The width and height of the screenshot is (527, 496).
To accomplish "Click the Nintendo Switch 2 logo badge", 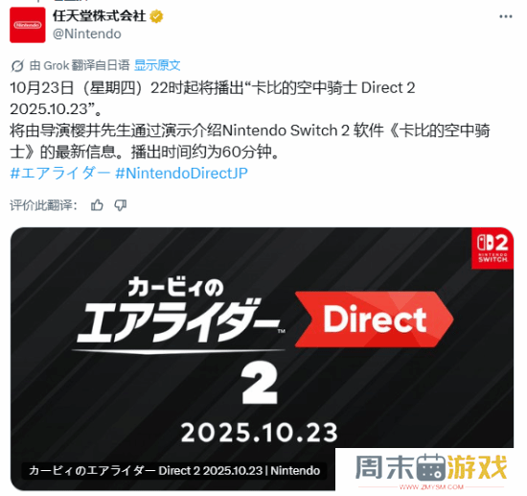I will 493,248.
